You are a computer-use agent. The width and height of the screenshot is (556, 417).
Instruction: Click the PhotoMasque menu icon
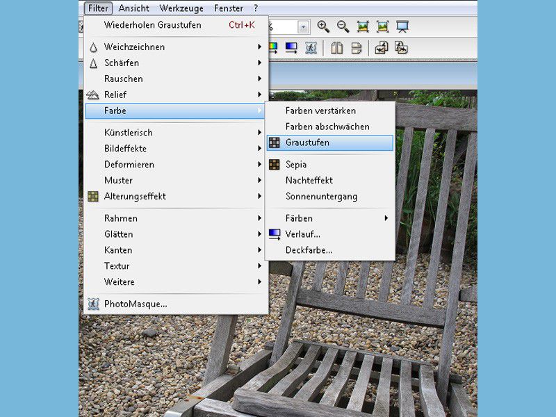tap(93, 304)
